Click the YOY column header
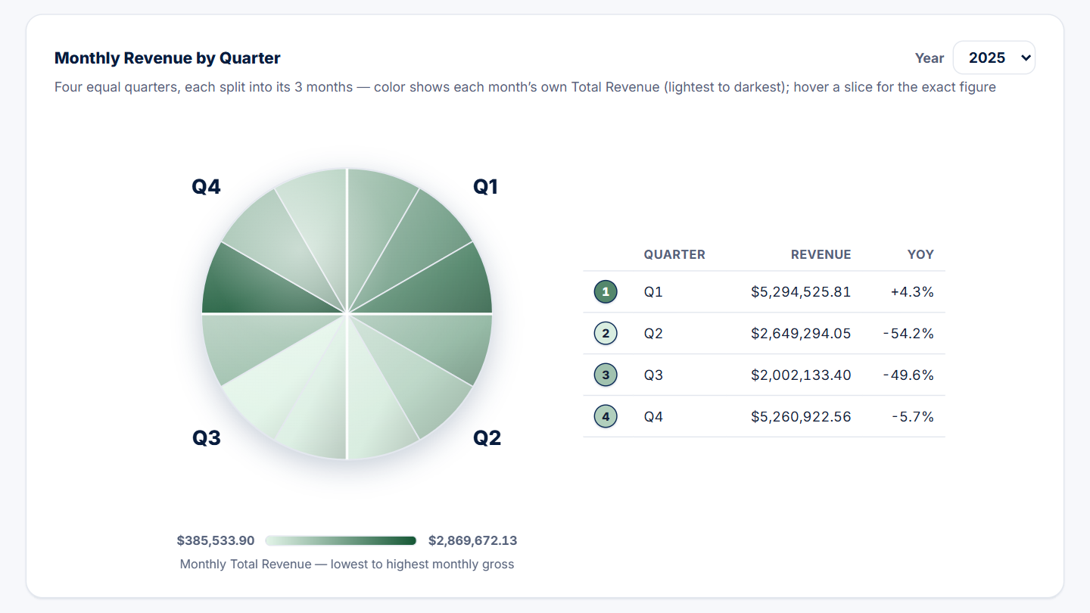Screen dimensions: 1090x613 [x=920, y=254]
